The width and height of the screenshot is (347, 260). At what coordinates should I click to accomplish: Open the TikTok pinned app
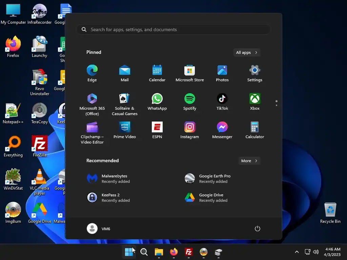[x=222, y=102]
